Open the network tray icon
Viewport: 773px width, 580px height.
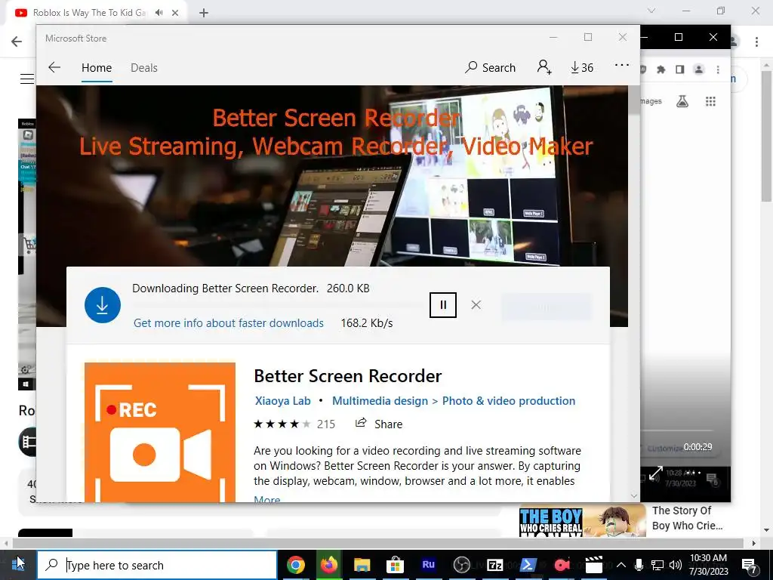pyautogui.click(x=658, y=565)
